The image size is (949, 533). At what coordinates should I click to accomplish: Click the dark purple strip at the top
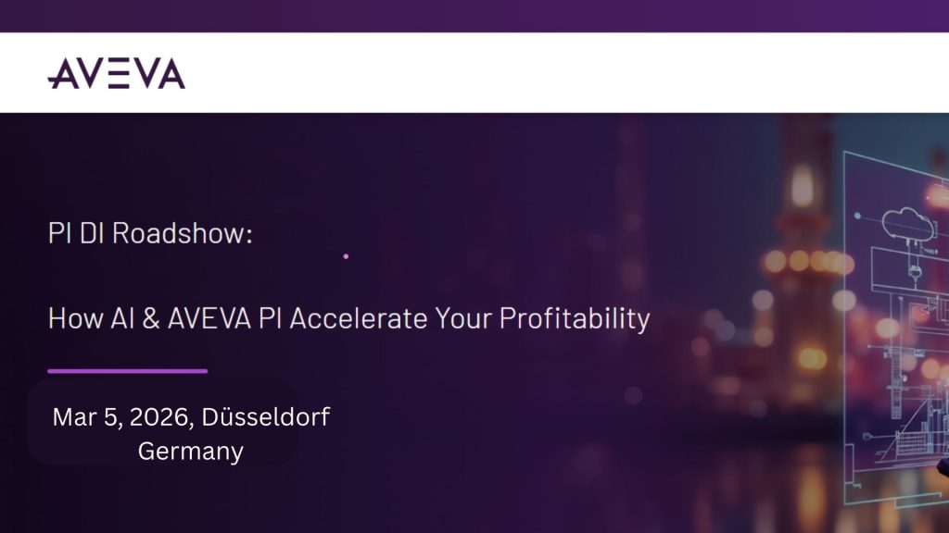474,16
